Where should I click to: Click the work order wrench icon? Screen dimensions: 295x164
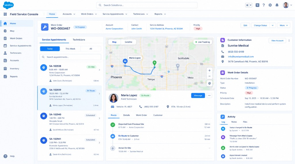click(45, 27)
